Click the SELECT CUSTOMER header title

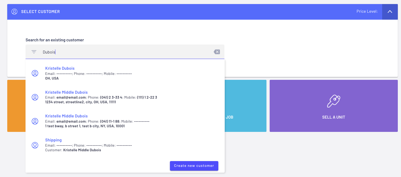pos(41,12)
